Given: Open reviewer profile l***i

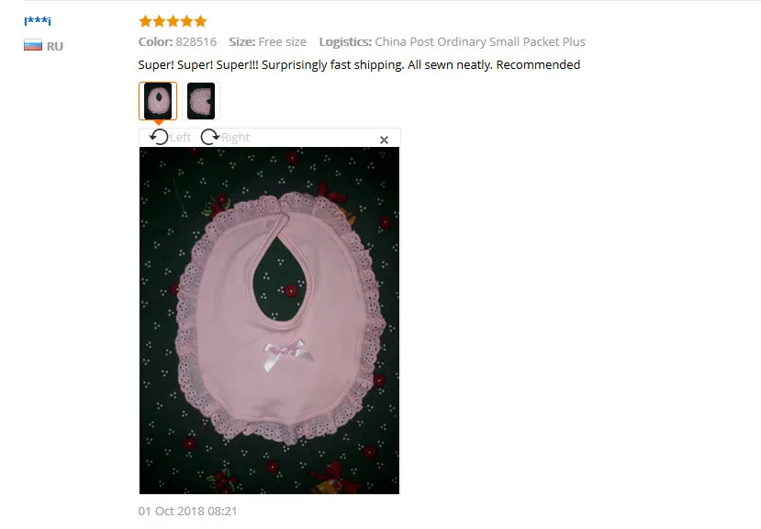Looking at the screenshot, I should 38,21.
